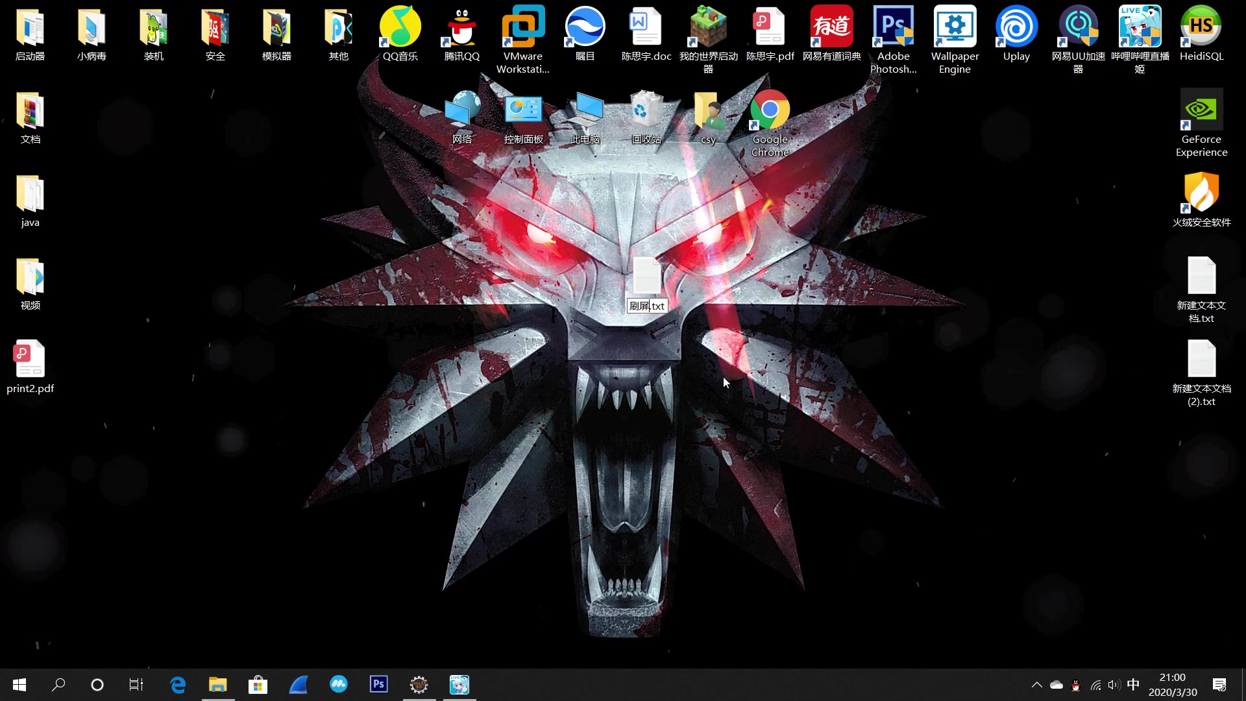The width and height of the screenshot is (1246, 701).
Task: Select the Uplay desktop shortcut
Action: (1016, 27)
